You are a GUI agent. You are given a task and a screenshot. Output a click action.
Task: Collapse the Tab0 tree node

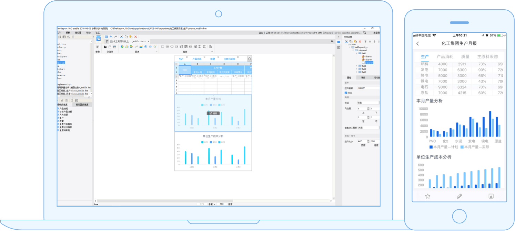pyautogui.click(x=356, y=54)
